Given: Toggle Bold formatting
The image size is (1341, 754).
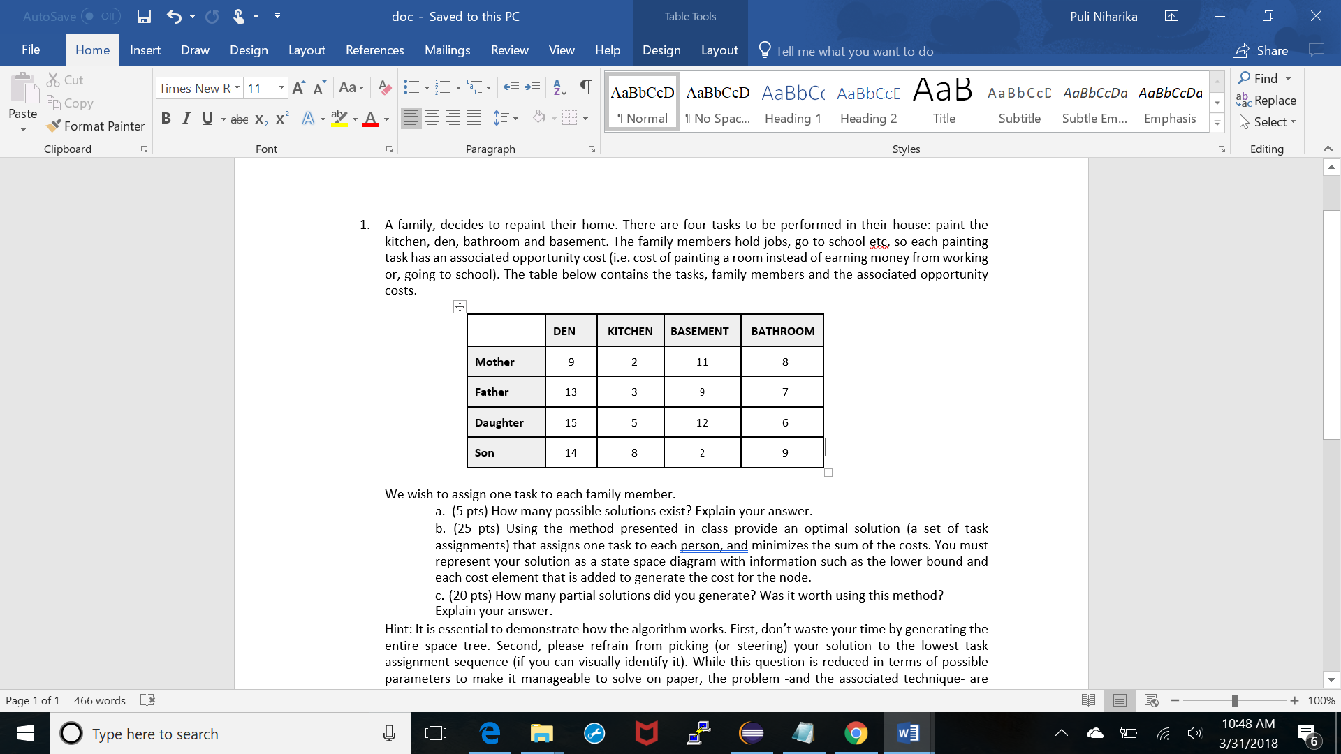Looking at the screenshot, I should click(166, 118).
